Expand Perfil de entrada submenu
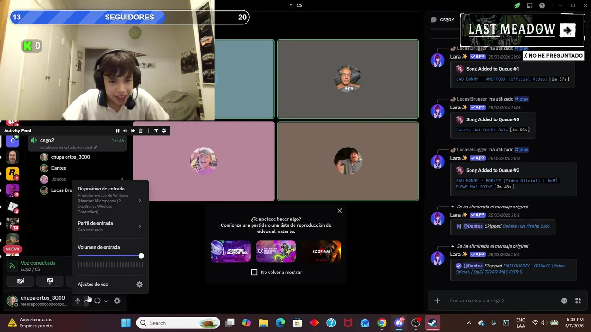 click(x=110, y=226)
